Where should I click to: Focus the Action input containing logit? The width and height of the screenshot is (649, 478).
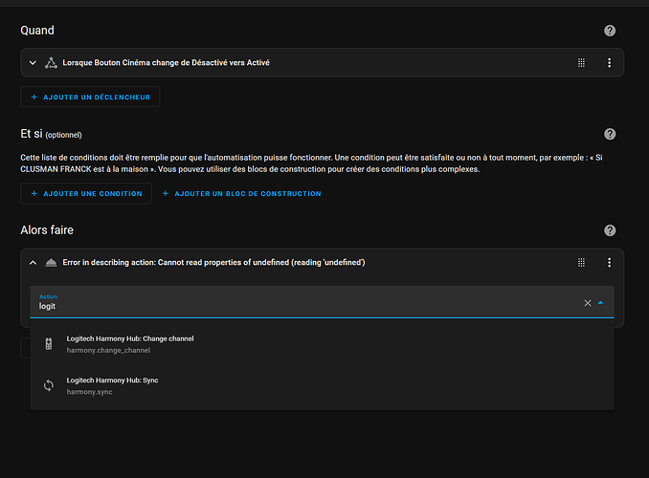point(306,302)
